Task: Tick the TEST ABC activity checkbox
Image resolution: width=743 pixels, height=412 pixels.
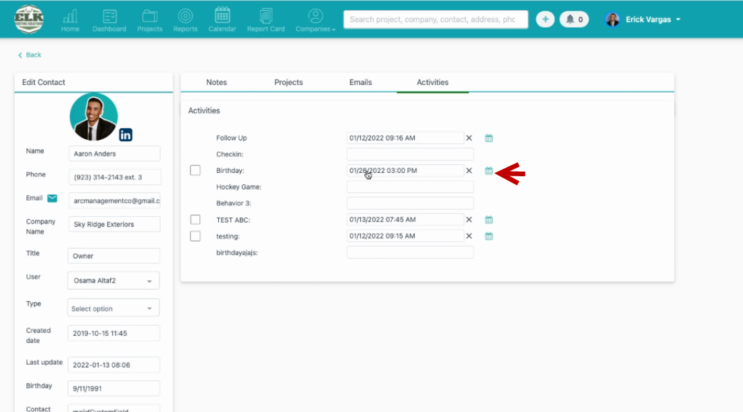Action: tap(195, 220)
